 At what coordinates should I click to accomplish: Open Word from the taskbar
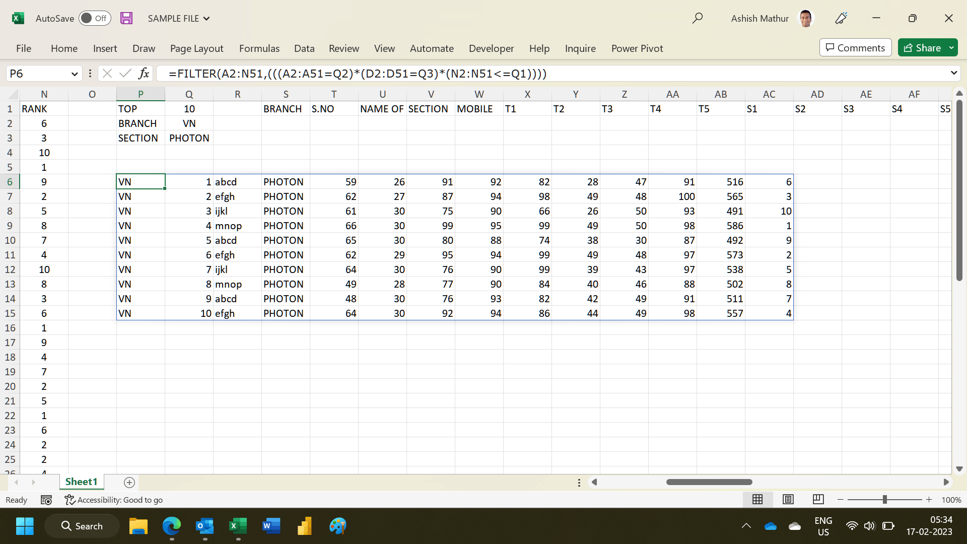click(x=271, y=525)
